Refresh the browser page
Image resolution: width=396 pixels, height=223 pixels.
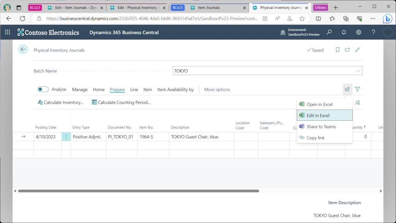(x=22, y=19)
